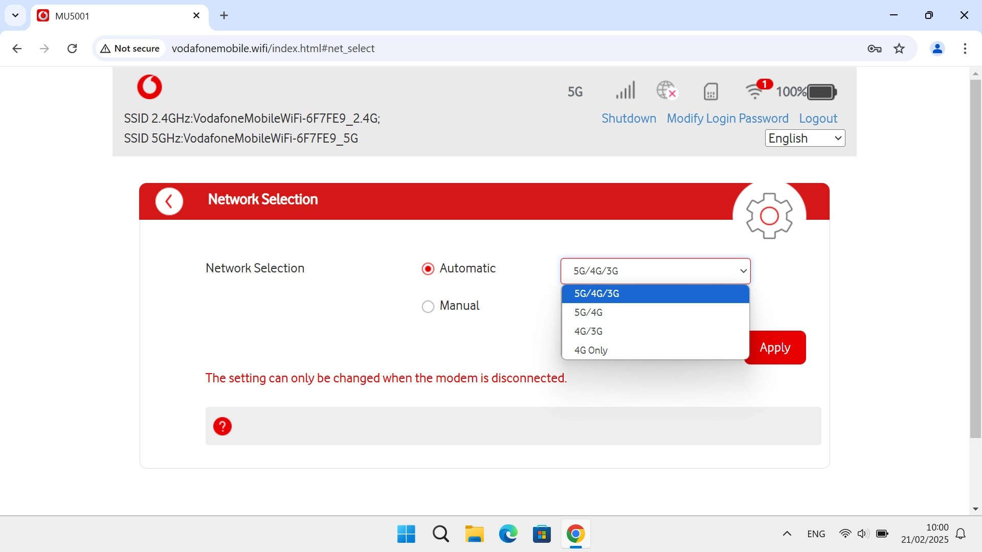Click the globe internet disconnected icon
The height and width of the screenshot is (552, 982).
pos(666,90)
